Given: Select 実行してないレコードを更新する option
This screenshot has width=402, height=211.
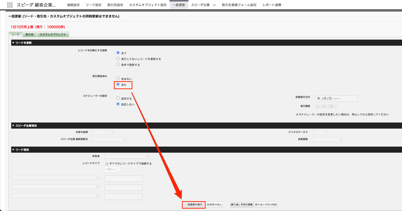Looking at the screenshot, I should (x=118, y=59).
